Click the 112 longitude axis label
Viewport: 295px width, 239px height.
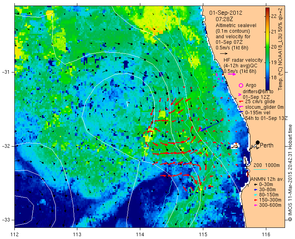(14, 235)
